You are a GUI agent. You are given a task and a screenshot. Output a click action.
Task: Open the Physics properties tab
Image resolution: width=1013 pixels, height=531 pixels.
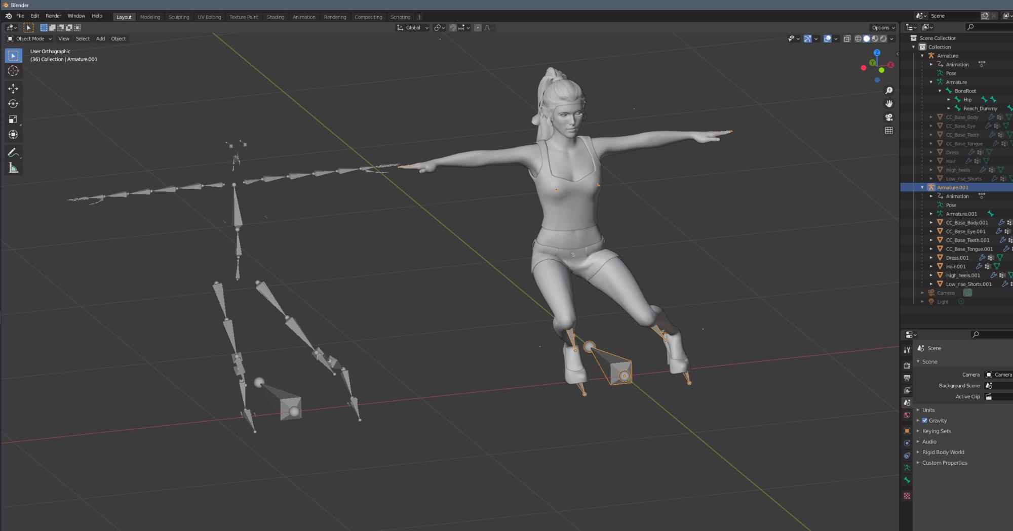coord(907,443)
